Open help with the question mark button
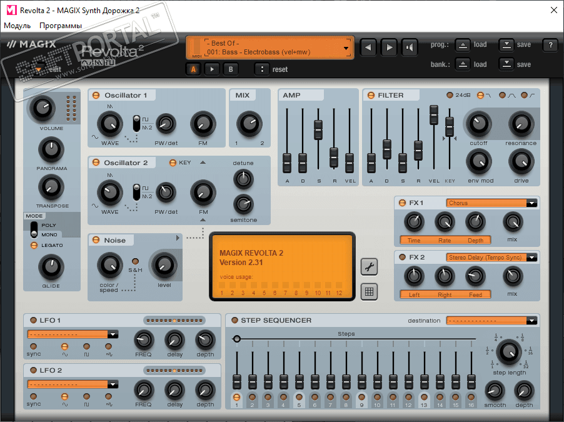Image resolution: width=564 pixels, height=422 pixels. pyautogui.click(x=550, y=45)
